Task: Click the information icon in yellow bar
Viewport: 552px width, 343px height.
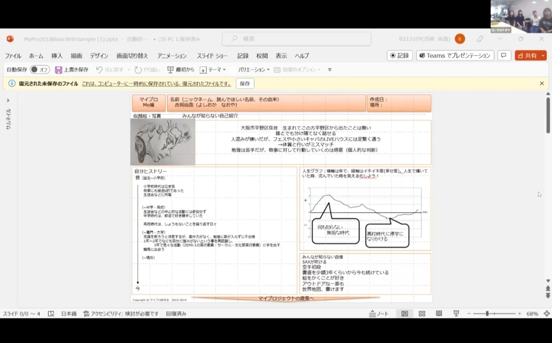Action: pos(12,83)
